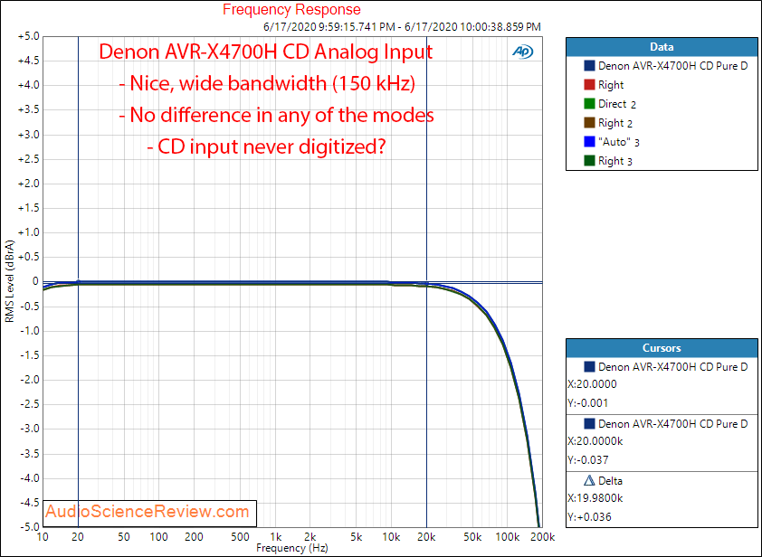Screen dimensions: 762x557
Task: Click the -5.0 tick label on the y-axis
Action: tap(29, 527)
